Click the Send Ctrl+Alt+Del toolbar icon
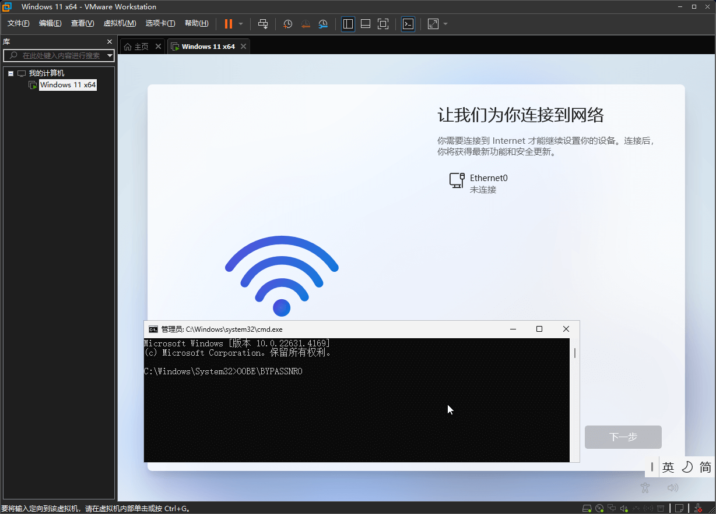Viewport: 716px width, 514px height. tap(263, 24)
